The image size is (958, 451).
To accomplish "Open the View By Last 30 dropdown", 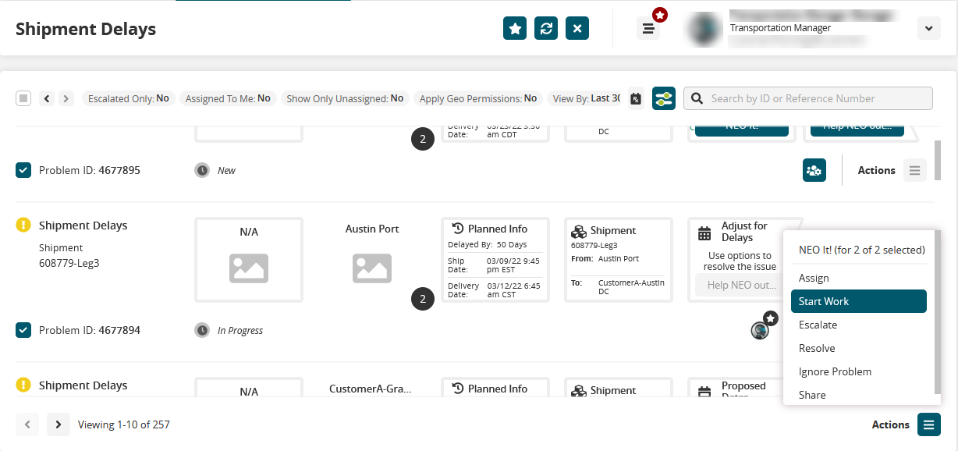I will tap(586, 98).
